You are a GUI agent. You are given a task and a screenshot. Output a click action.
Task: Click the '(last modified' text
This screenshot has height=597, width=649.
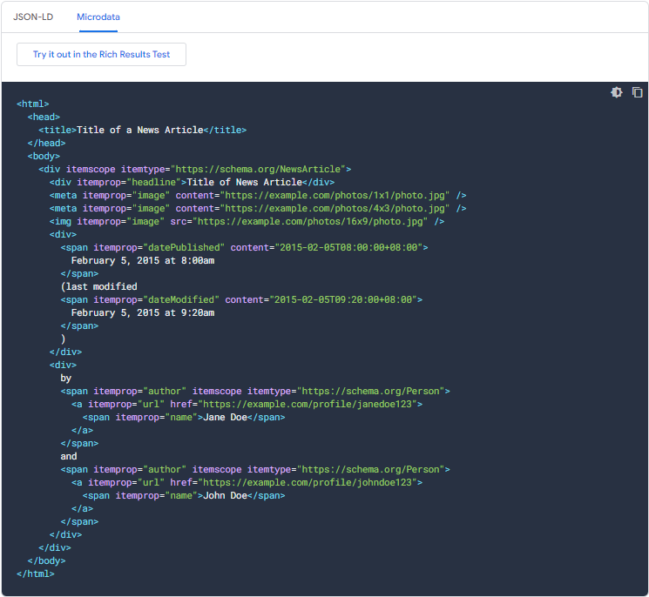99,286
